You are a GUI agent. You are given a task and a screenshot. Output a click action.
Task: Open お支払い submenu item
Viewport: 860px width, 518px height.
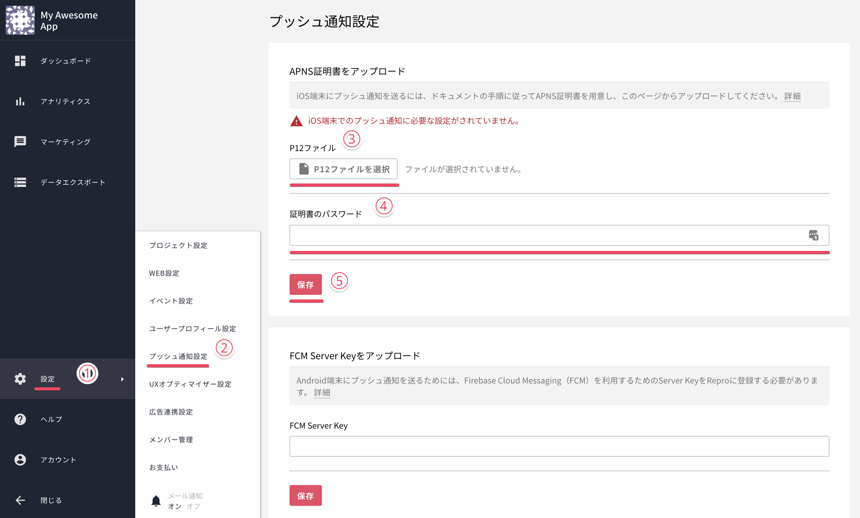[164, 468]
